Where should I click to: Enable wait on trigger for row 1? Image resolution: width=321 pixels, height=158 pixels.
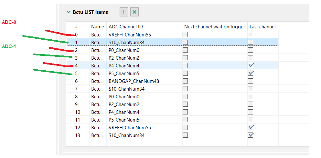tap(185, 42)
